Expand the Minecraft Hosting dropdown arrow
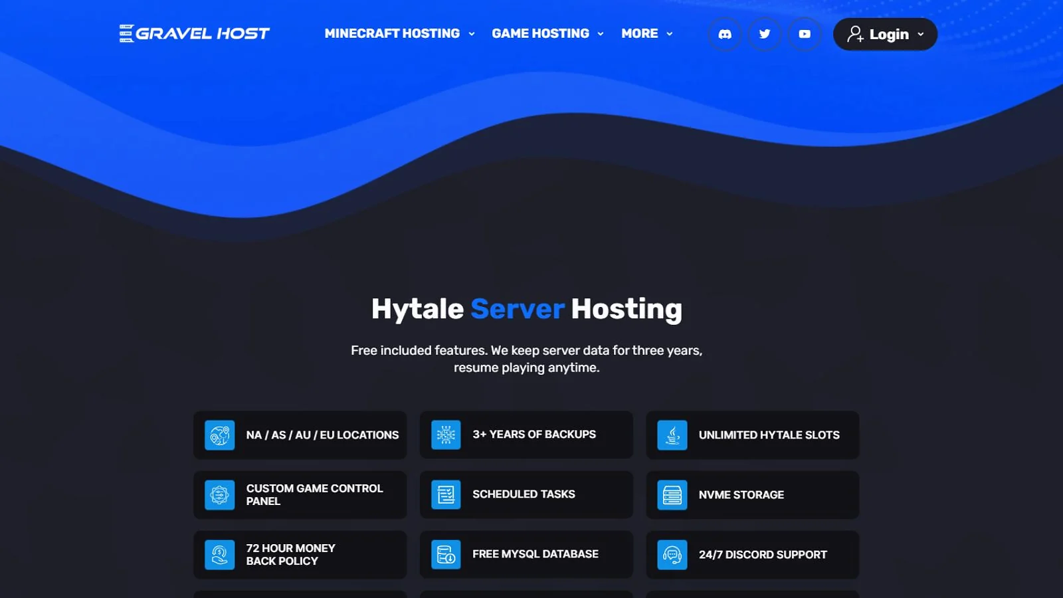 [472, 34]
